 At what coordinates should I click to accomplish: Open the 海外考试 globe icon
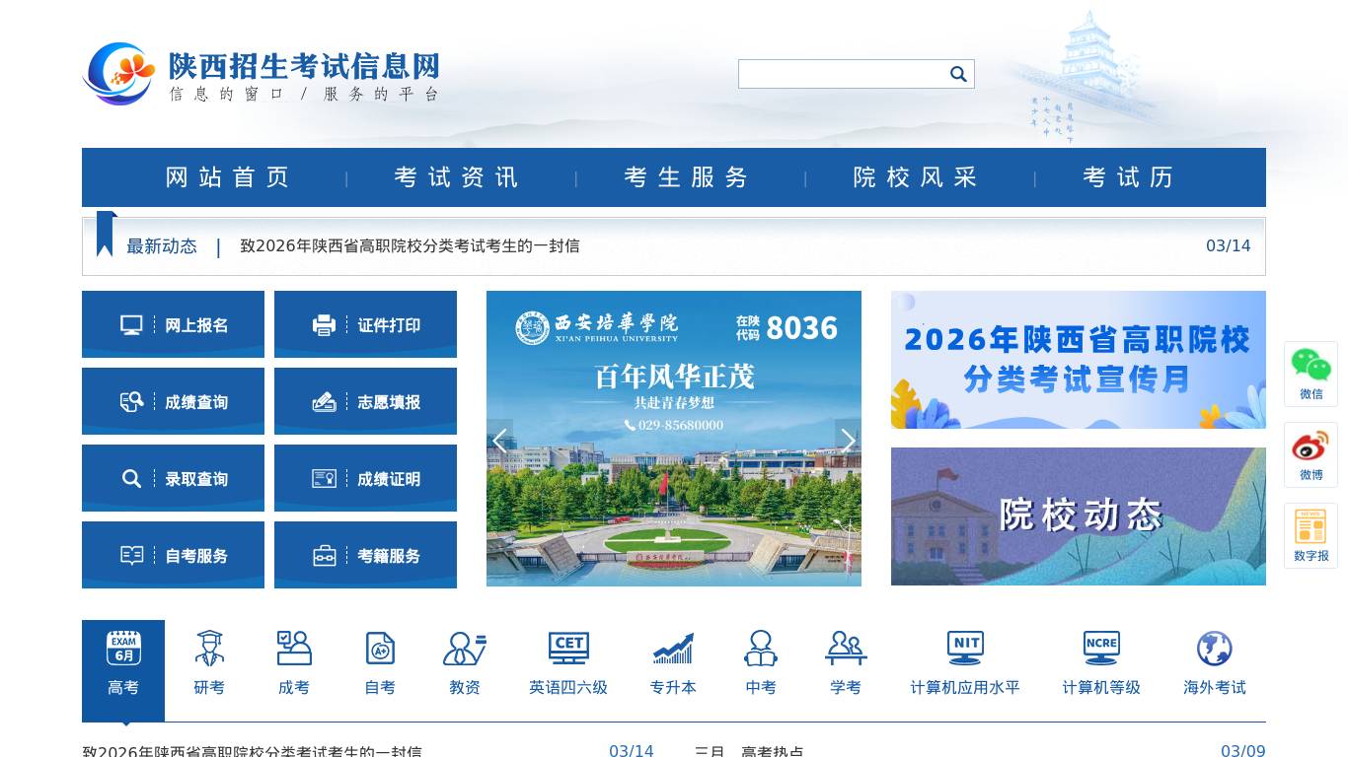(x=1214, y=660)
